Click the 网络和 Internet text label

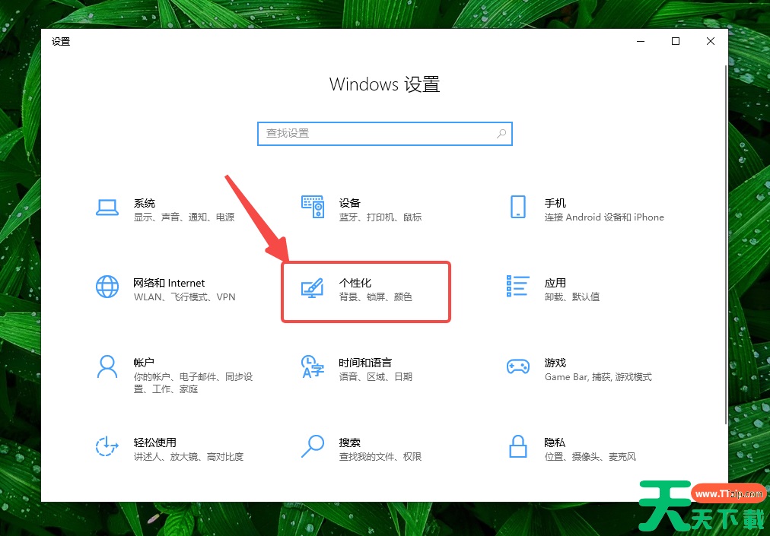tap(169, 283)
